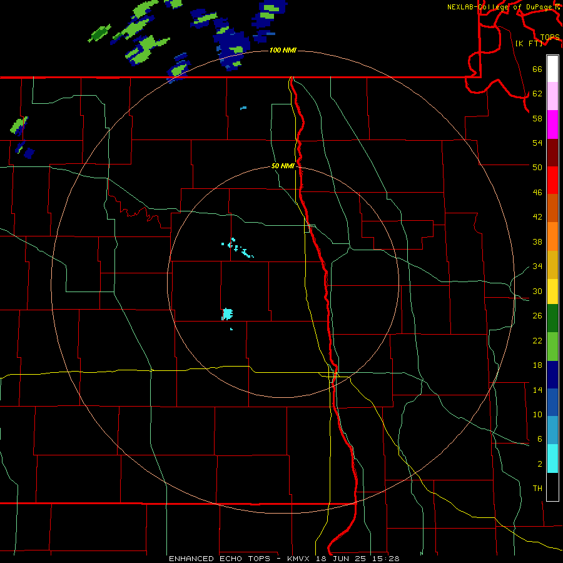The width and height of the screenshot is (563, 563).
Task: Click the '10' legend value
Action: 537,414
